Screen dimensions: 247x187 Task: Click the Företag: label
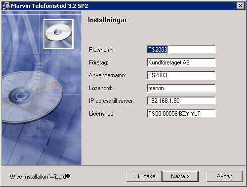coord(98,62)
